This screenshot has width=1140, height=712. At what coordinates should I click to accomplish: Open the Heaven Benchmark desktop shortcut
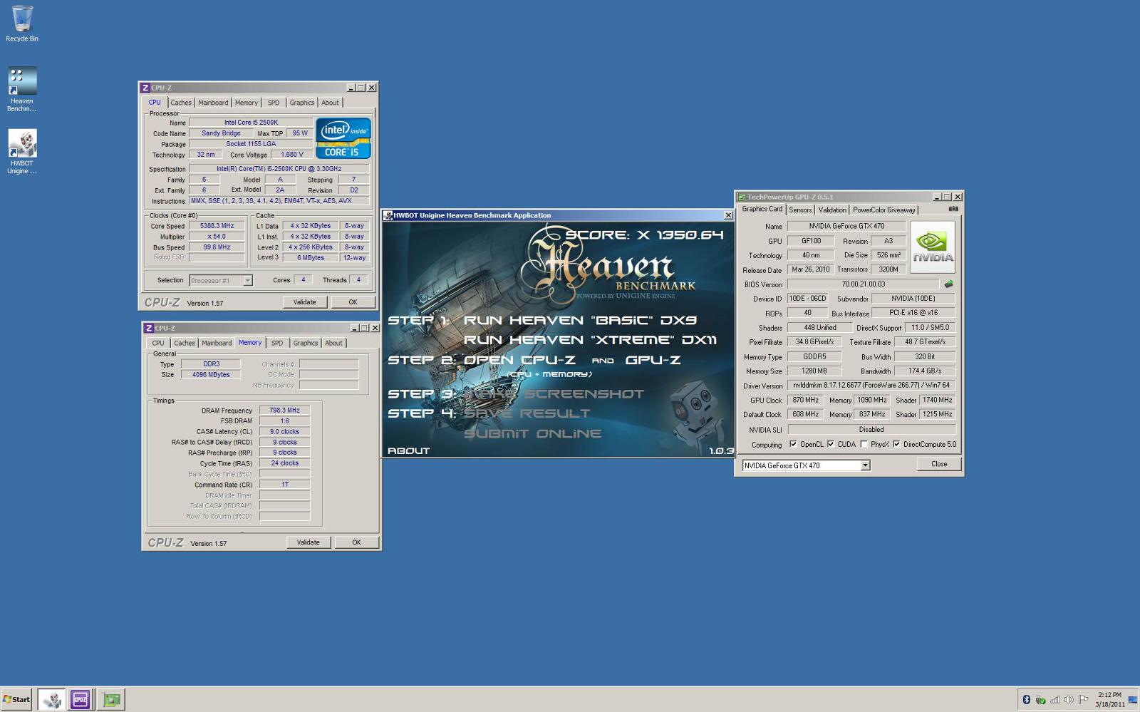coord(22,89)
